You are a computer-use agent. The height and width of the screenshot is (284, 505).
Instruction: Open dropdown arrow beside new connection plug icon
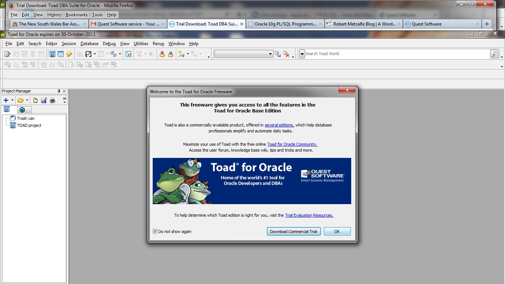(x=188, y=54)
